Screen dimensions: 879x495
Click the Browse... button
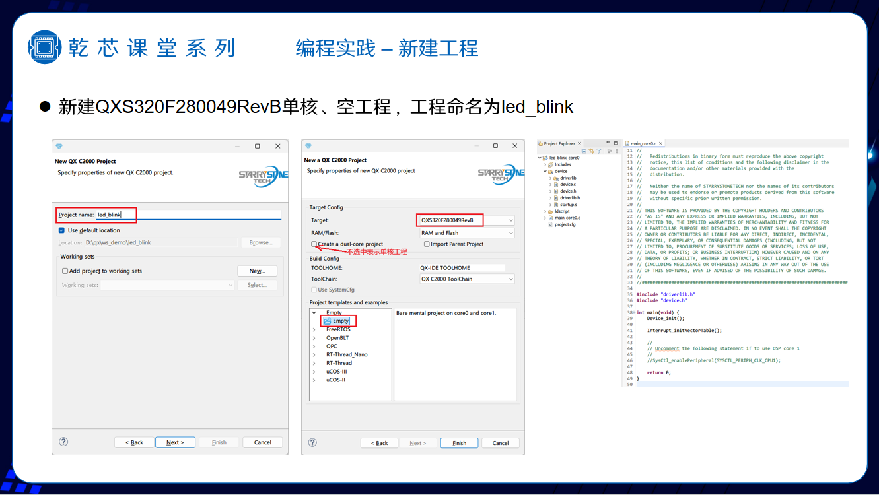[x=261, y=242]
